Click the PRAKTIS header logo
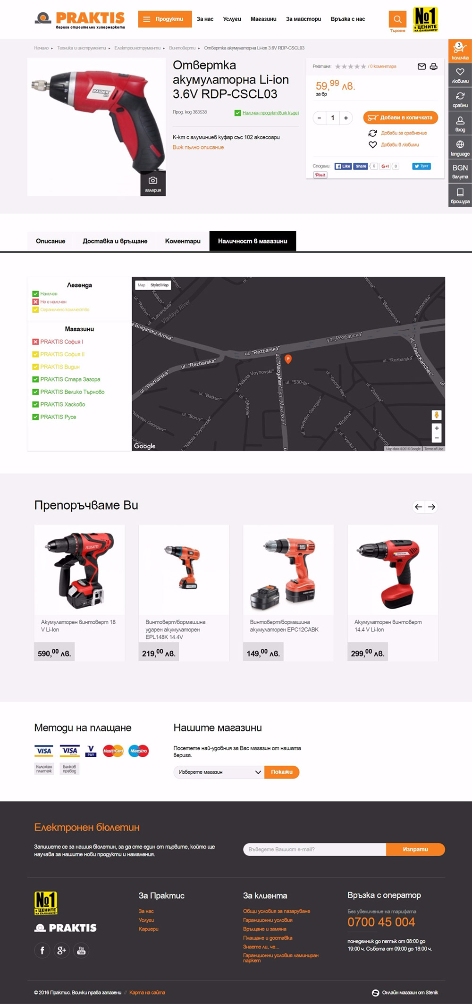472x1004 pixels. click(80, 20)
